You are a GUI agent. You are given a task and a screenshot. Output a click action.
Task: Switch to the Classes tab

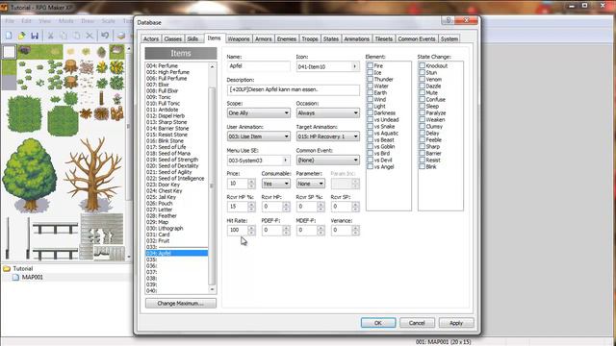tap(173, 38)
